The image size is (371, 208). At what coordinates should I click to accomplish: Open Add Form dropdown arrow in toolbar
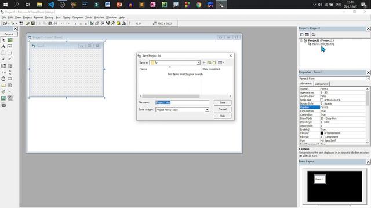(17, 24)
